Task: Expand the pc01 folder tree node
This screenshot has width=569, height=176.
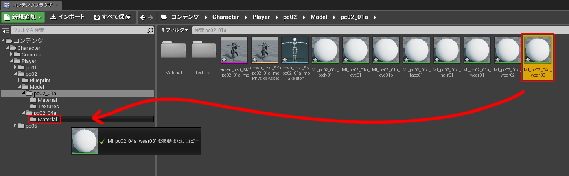Action: (x=16, y=67)
